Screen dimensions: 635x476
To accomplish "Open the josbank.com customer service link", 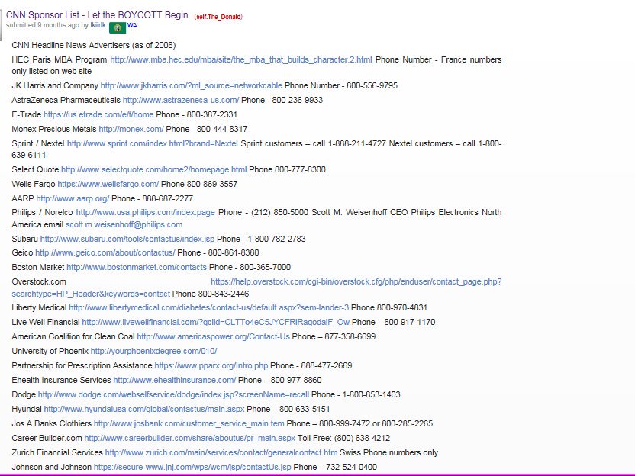I will (189, 424).
